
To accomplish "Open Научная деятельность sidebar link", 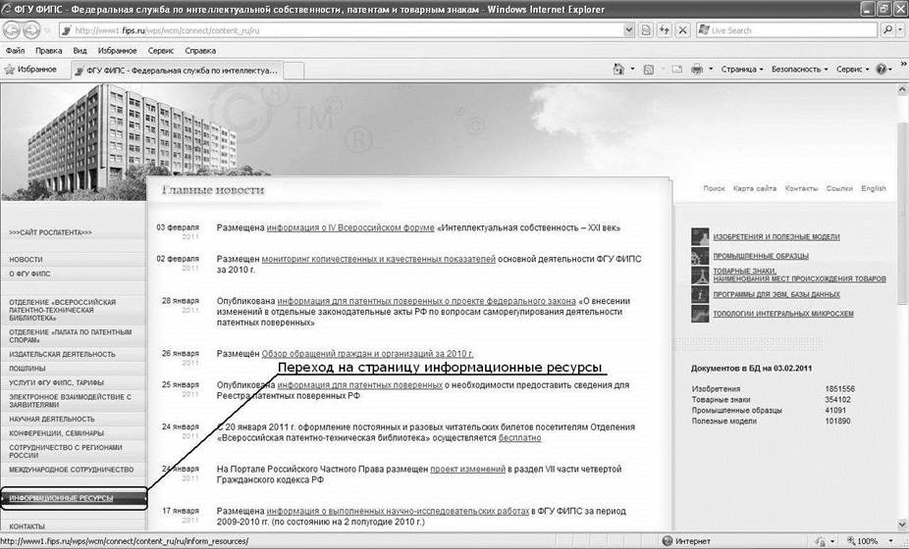I will [x=52, y=419].
